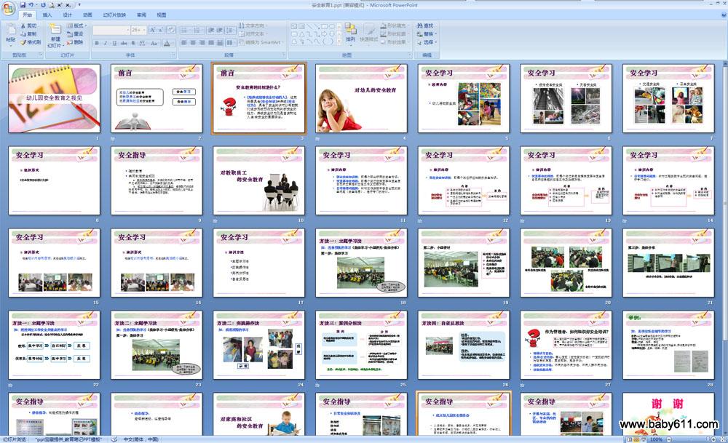Click the Shape Outline (形状轮廓) button
The width and height of the screenshot is (728, 443).
396,34
